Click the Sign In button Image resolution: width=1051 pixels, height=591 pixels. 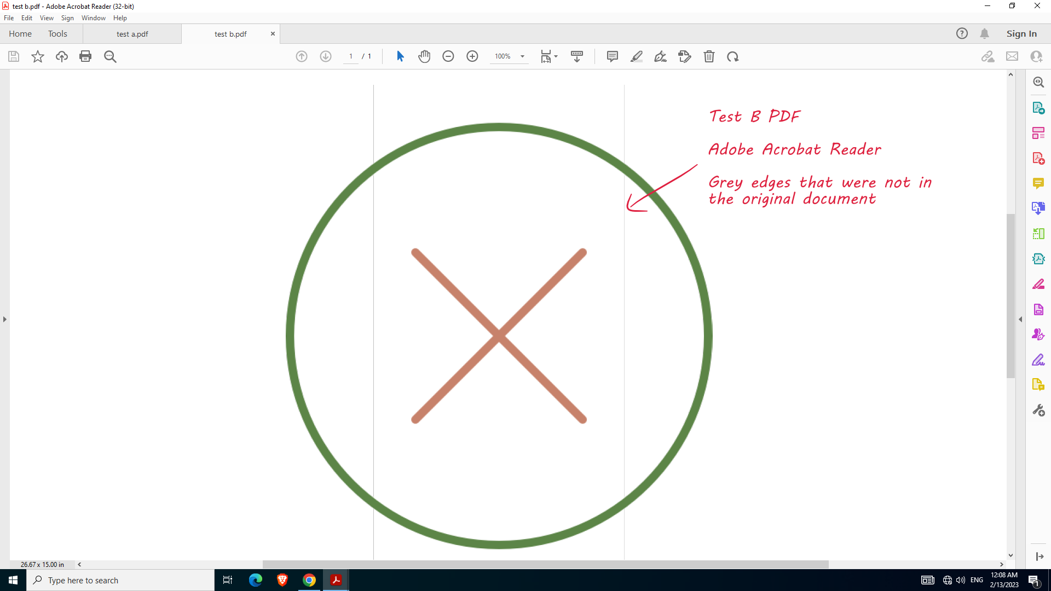pyautogui.click(x=1021, y=34)
